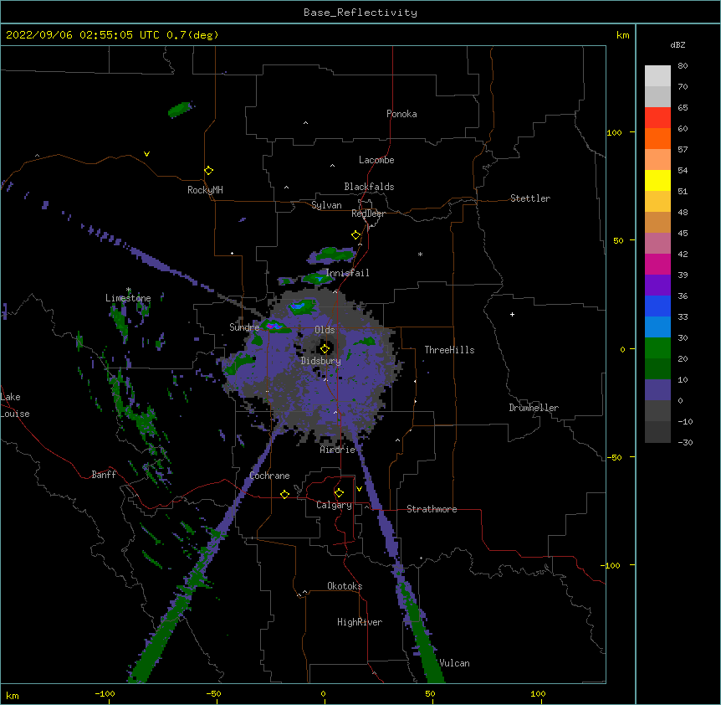Click the bright green 20-30 dBZ swatch
This screenshot has height=705, width=721.
pos(657,348)
